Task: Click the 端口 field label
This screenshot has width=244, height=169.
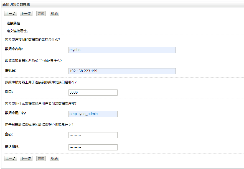Action: pos(9,92)
